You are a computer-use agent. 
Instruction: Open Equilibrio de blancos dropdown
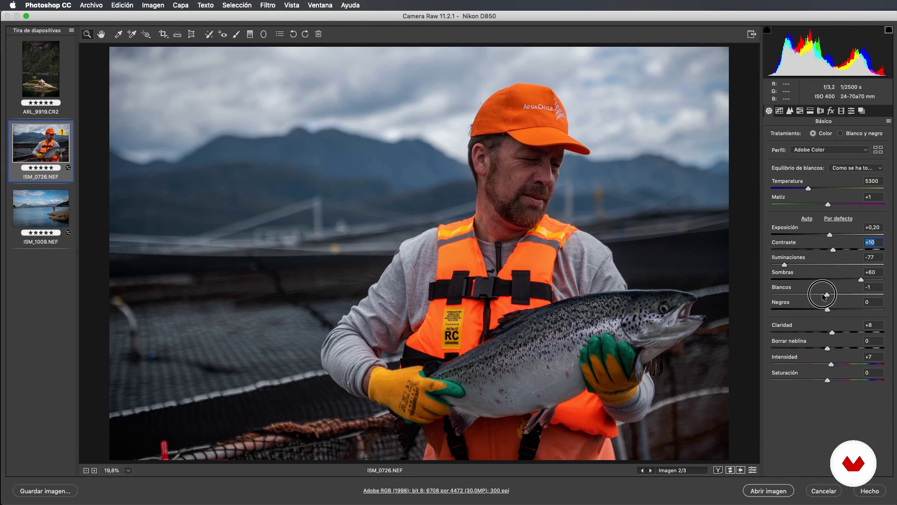coord(856,168)
